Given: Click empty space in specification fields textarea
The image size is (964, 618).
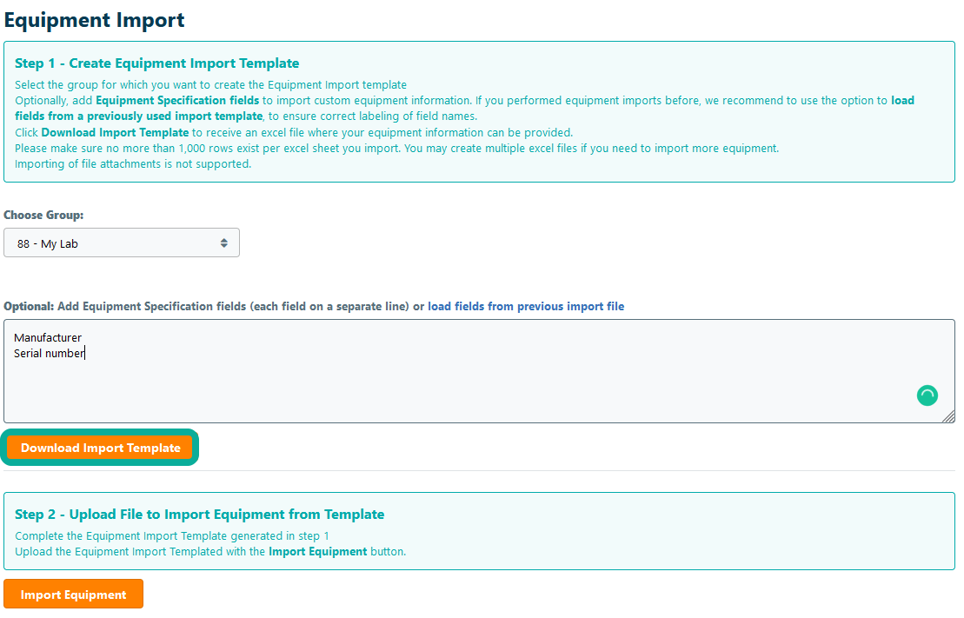Looking at the screenshot, I should click(x=435, y=387).
